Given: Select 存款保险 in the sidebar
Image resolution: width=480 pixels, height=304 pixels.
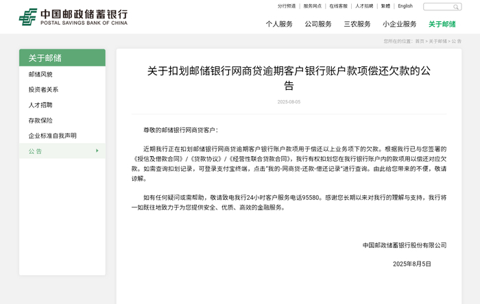Looking at the screenshot, I should pos(40,121).
